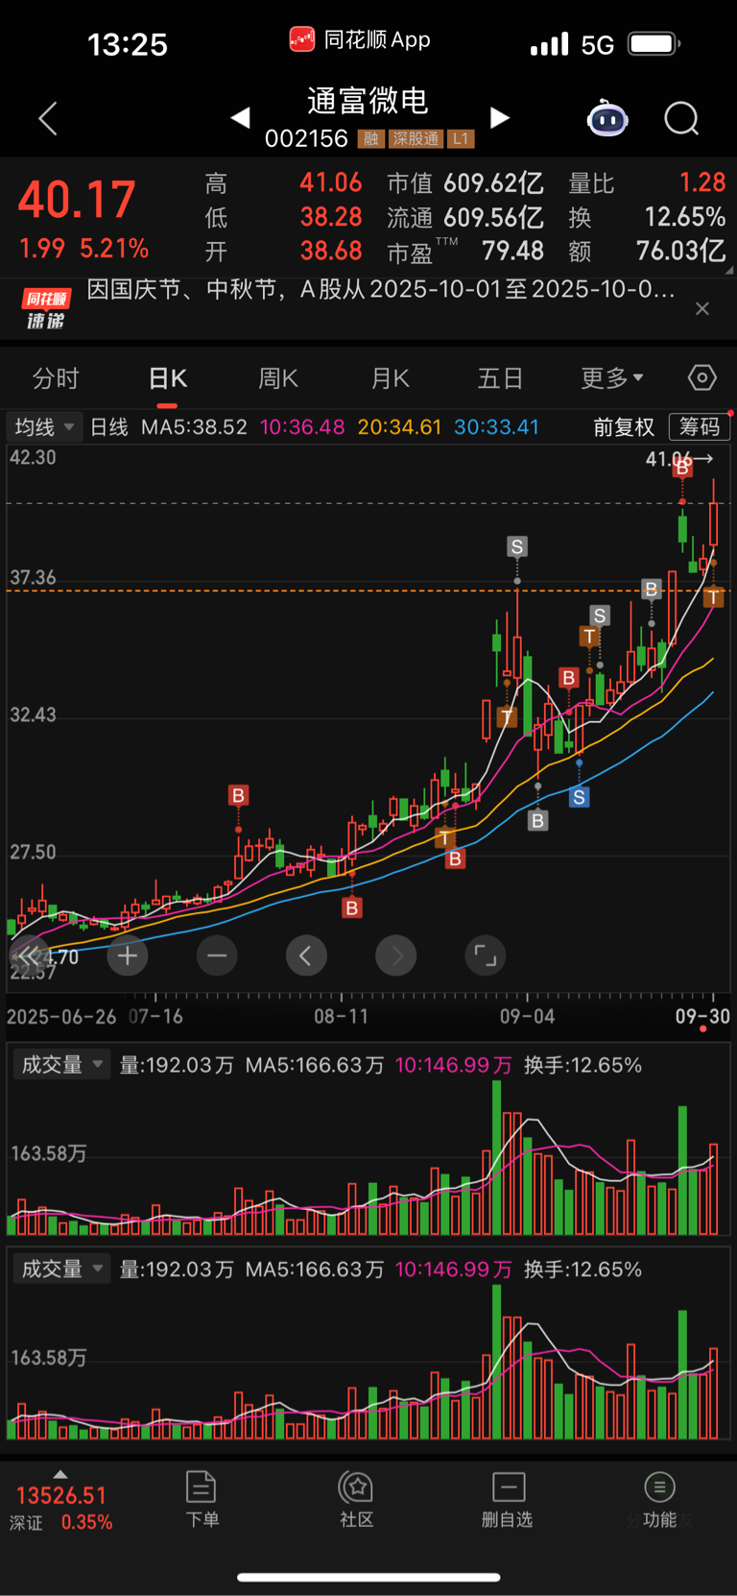Viewport: 737px width, 1596px height.
Task: Open 功能 functions menu icon
Action: tap(659, 1499)
